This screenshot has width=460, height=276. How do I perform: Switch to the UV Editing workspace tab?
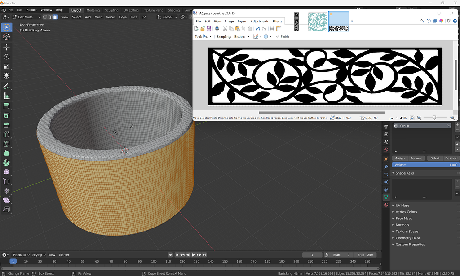pyautogui.click(x=131, y=10)
